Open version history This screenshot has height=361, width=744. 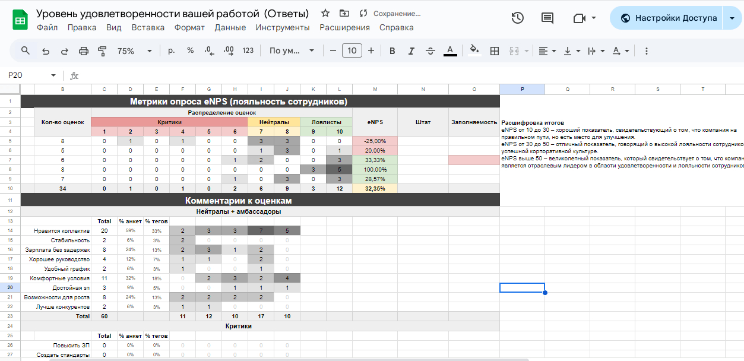click(x=518, y=18)
